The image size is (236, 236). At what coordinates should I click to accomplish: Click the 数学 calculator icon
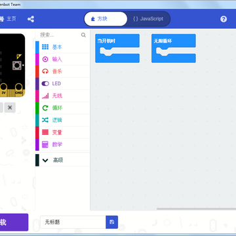click(45, 144)
